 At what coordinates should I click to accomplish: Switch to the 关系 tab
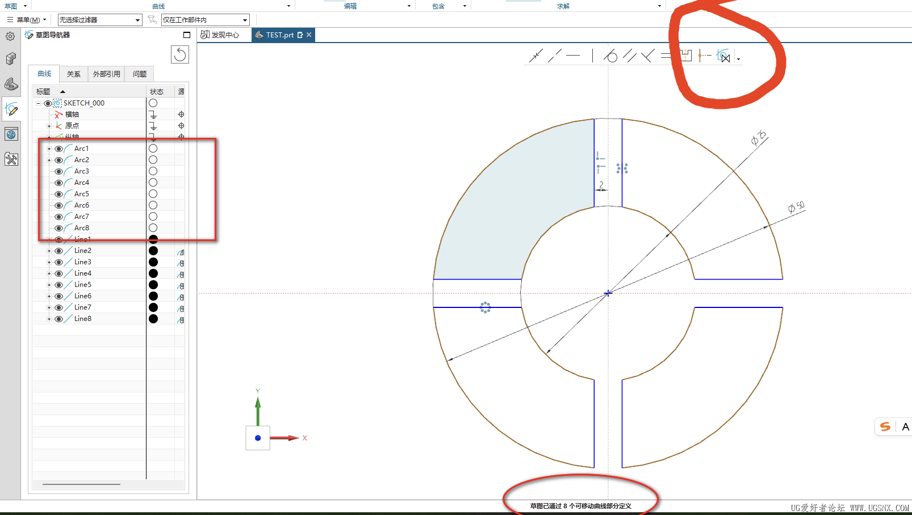[x=74, y=74]
